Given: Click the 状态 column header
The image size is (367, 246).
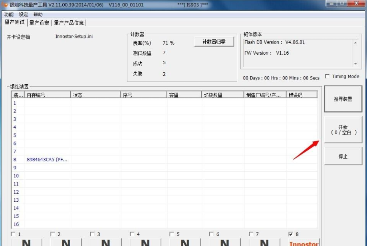Looking at the screenshot, I should coord(96,95).
